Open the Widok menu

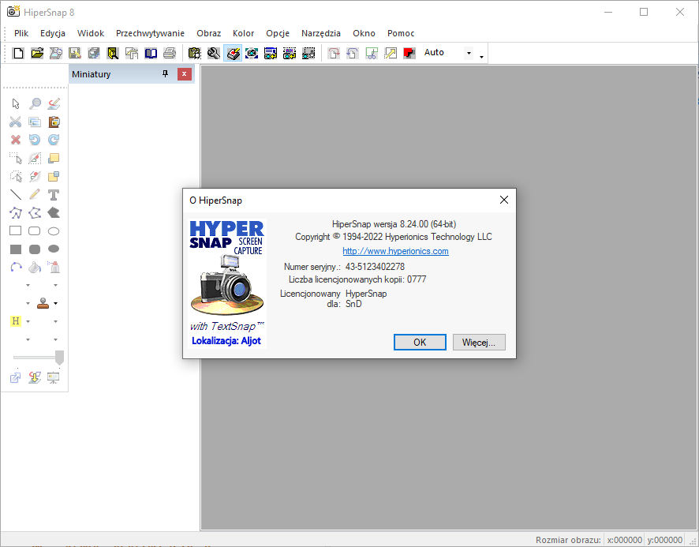[91, 33]
